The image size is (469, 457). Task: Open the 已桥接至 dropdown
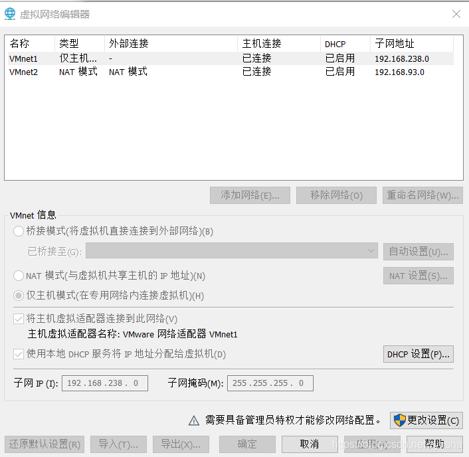[232, 250]
